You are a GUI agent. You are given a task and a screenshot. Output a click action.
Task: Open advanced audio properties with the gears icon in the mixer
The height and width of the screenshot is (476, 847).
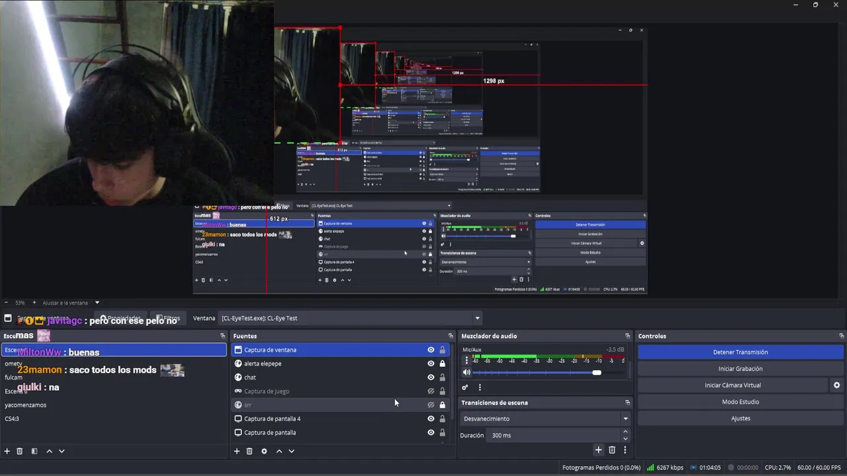point(465,387)
